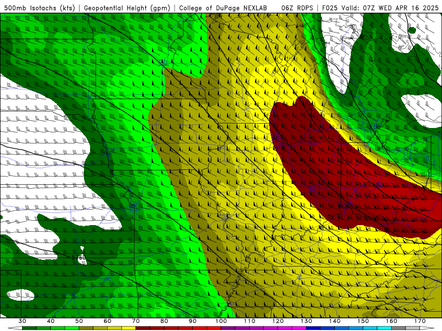Image resolution: width=442 pixels, height=331 pixels.
Task: Click the '500mb Isotachs (kts)' title text
Action: pos(39,8)
